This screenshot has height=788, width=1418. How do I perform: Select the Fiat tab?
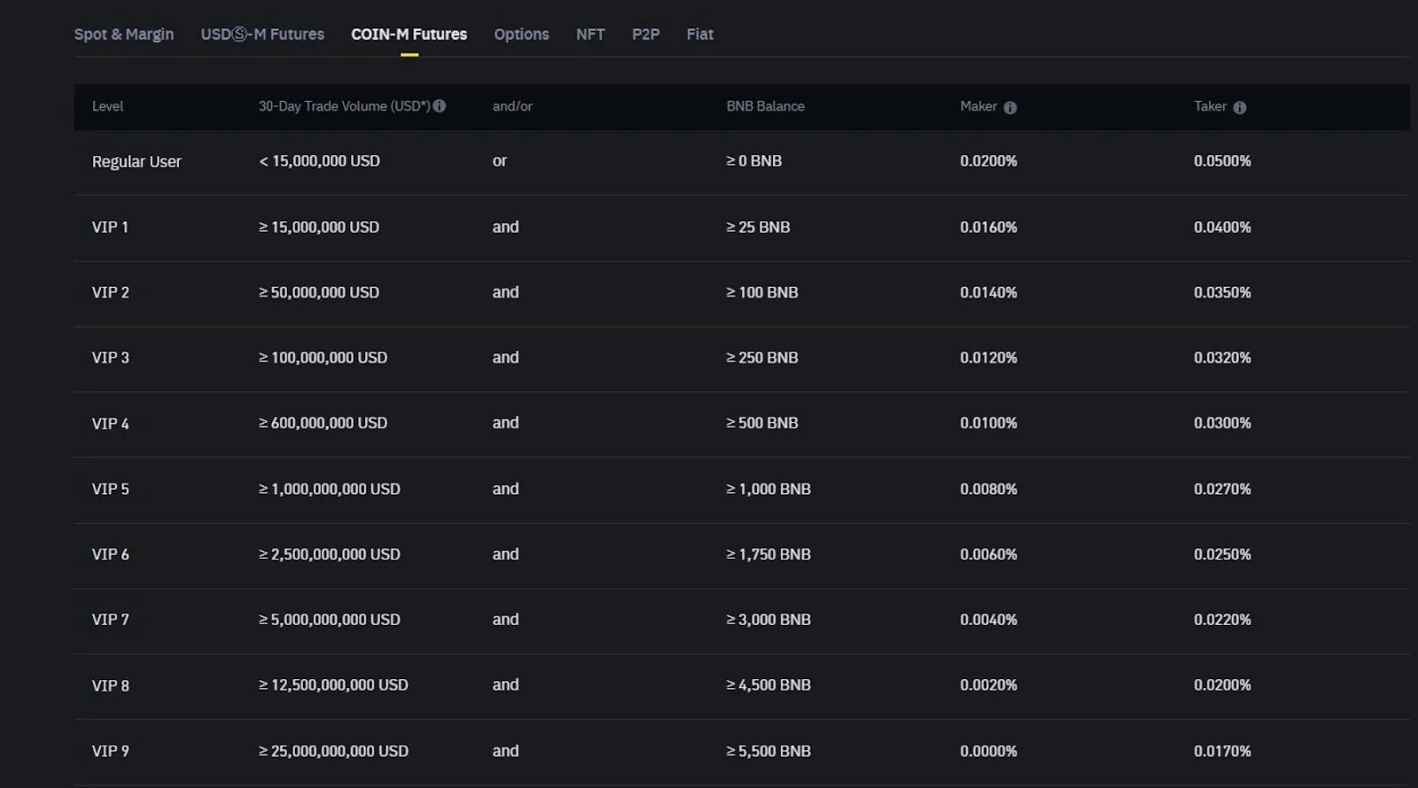click(700, 35)
